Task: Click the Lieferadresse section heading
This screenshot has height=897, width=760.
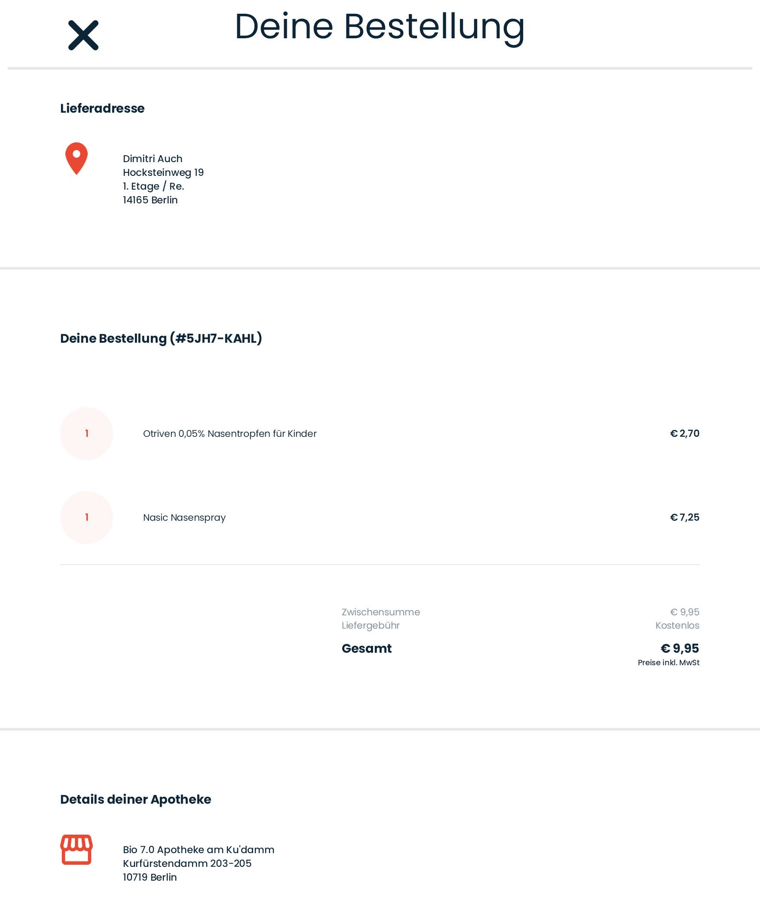Action: (103, 108)
